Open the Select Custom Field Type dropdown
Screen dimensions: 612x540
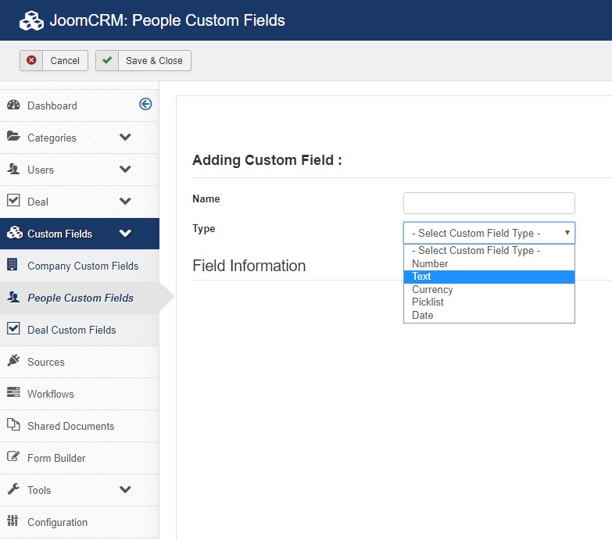point(489,233)
